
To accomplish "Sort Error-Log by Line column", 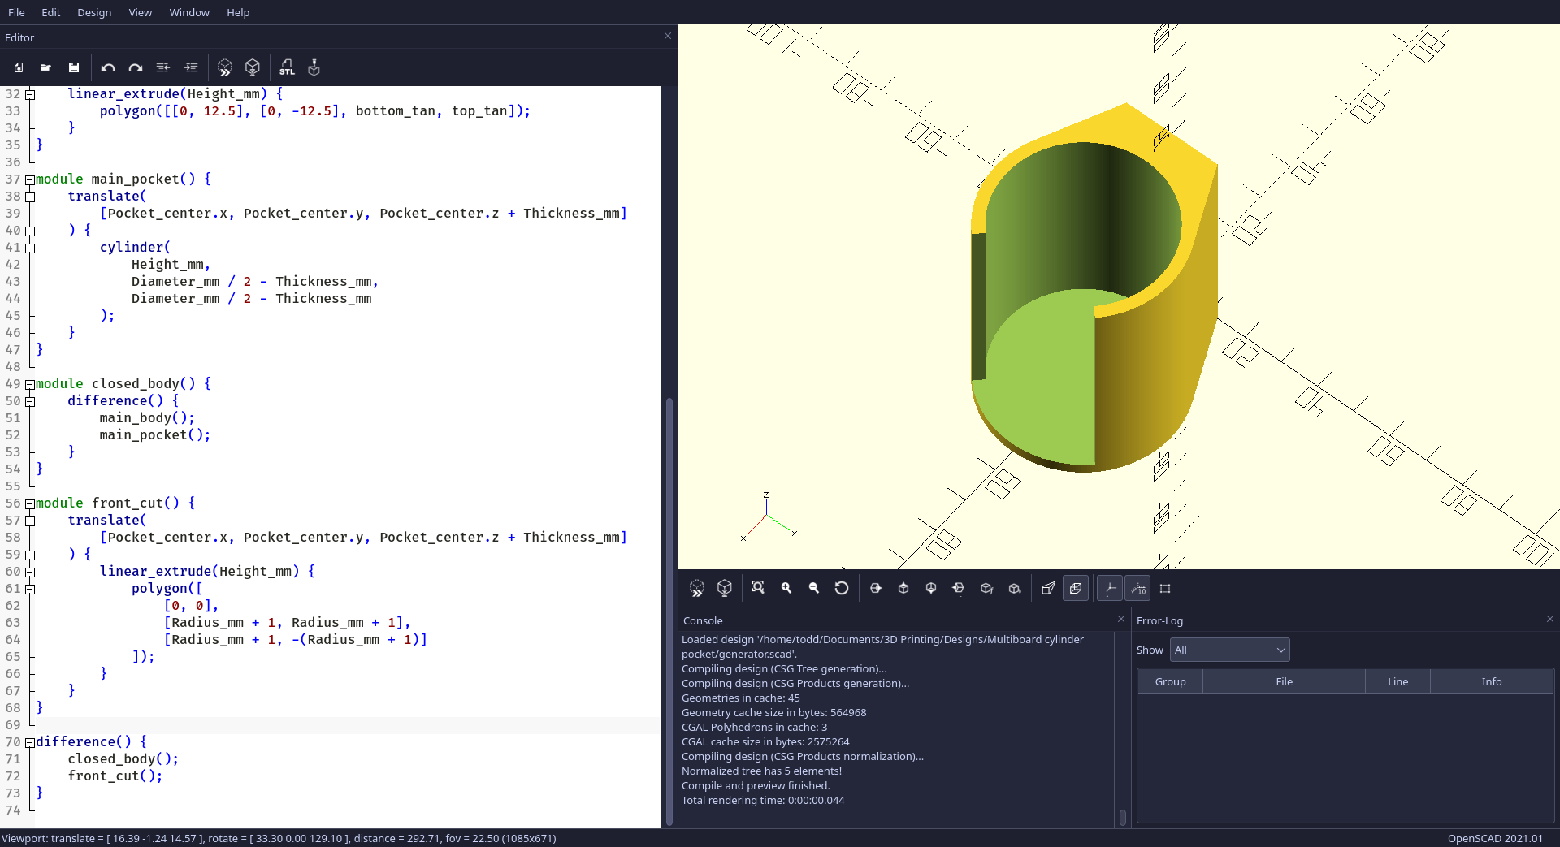I will coord(1397,681).
